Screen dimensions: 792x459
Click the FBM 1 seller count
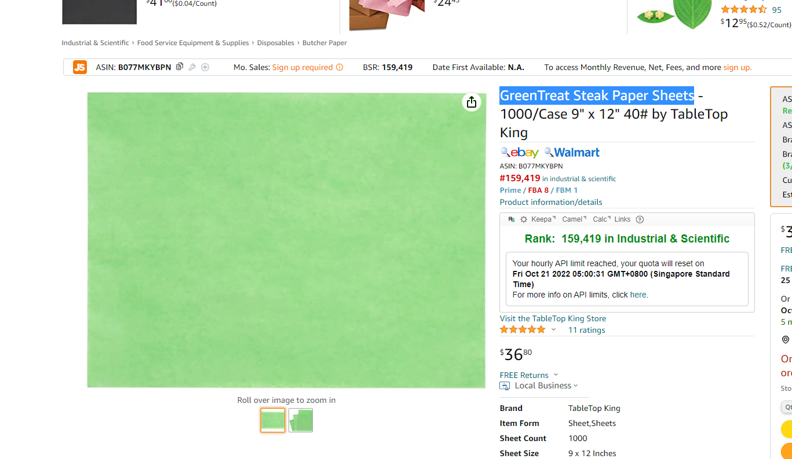click(x=567, y=190)
